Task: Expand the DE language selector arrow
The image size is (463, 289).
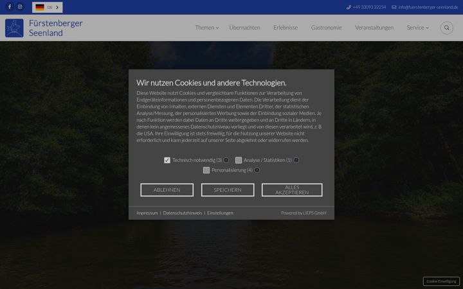Action: pos(57,7)
